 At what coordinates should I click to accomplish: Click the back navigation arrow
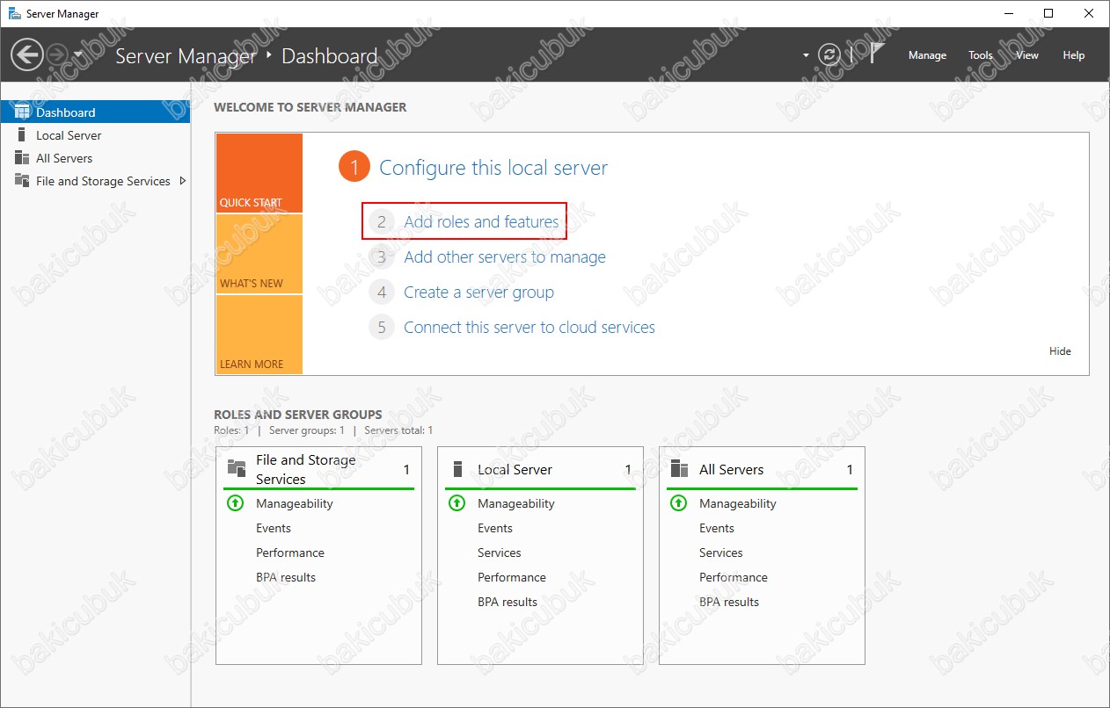point(26,55)
